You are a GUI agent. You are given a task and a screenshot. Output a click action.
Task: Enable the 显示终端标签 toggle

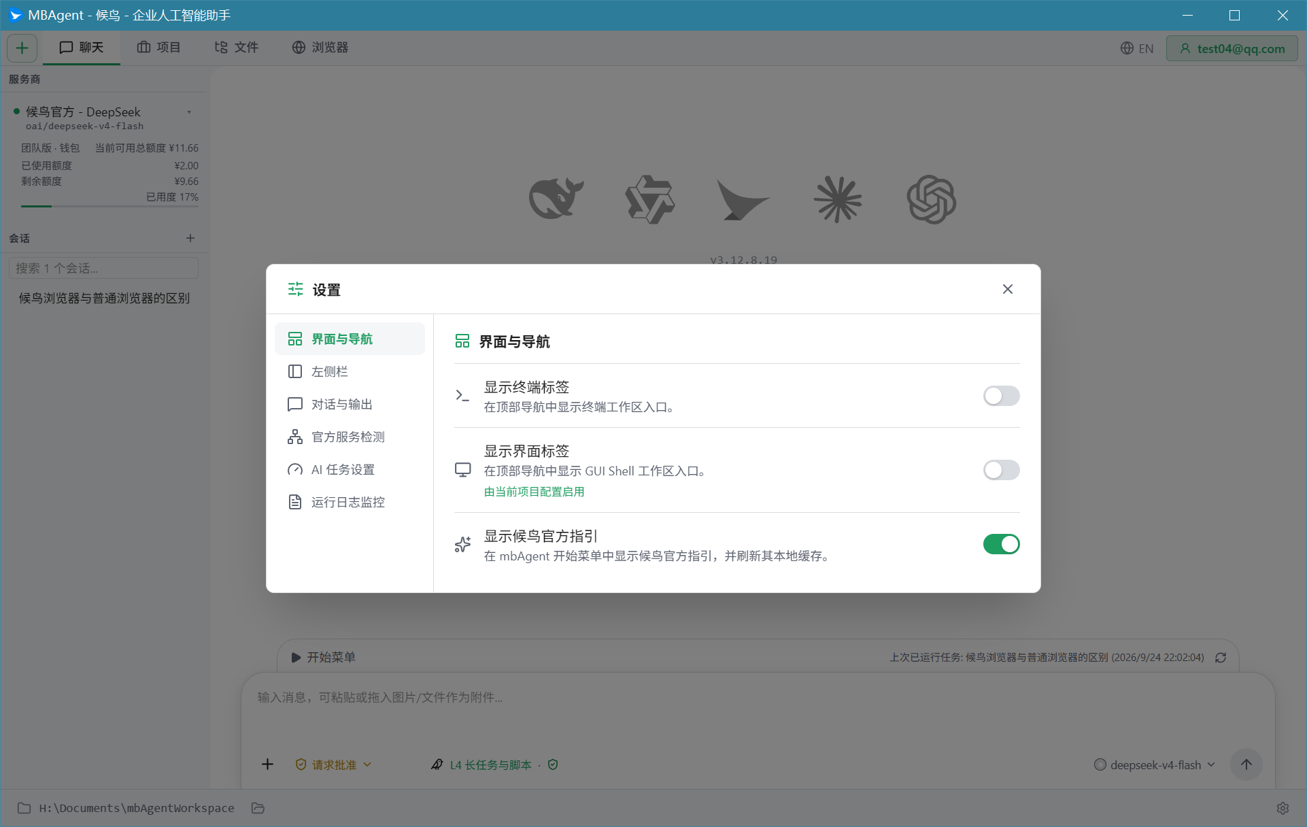pyautogui.click(x=1001, y=396)
